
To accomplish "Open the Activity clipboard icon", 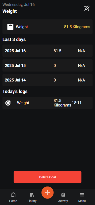I will [x=63, y=195].
